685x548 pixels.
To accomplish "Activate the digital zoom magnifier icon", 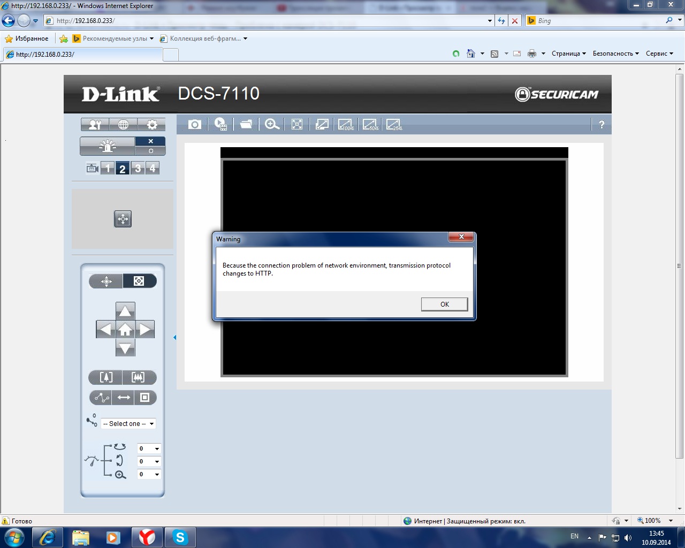I will point(272,124).
